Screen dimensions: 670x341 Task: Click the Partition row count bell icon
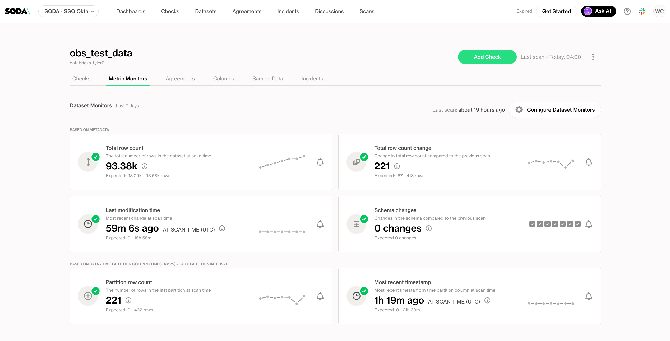pos(320,296)
